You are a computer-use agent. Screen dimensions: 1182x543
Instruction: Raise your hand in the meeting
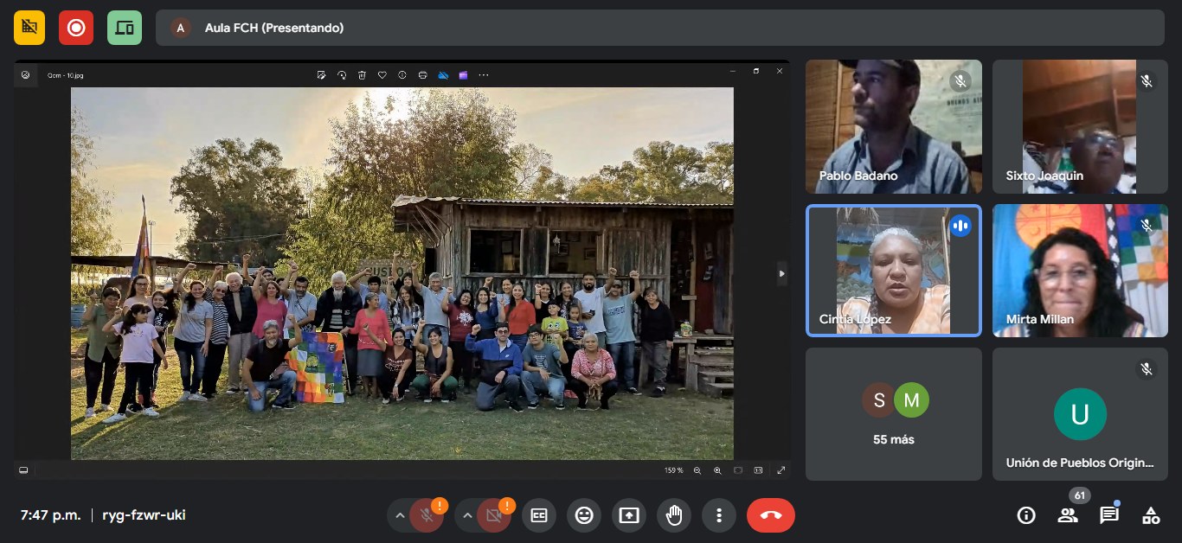click(674, 515)
